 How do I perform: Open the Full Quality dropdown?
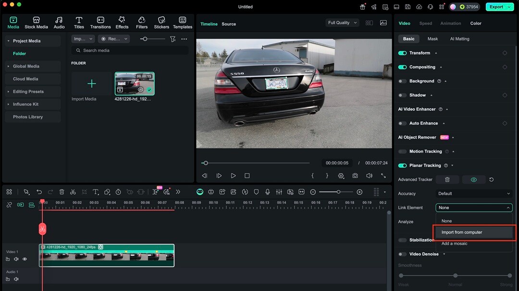click(x=342, y=23)
